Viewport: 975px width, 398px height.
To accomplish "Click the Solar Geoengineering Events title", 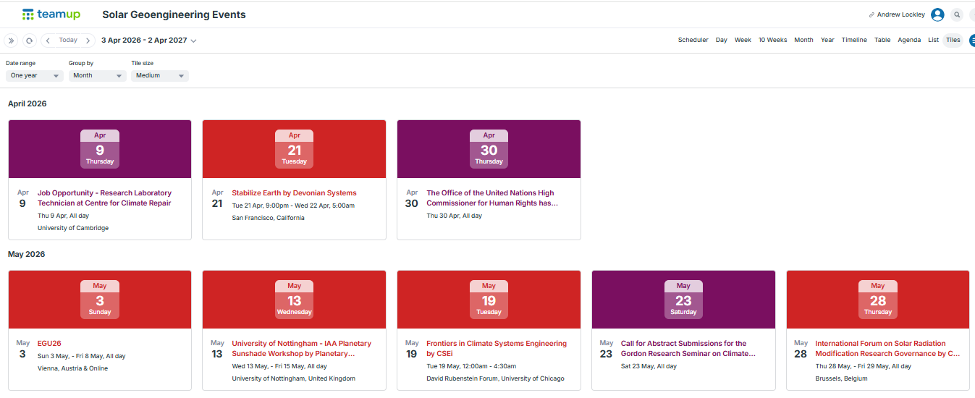I will pyautogui.click(x=174, y=14).
